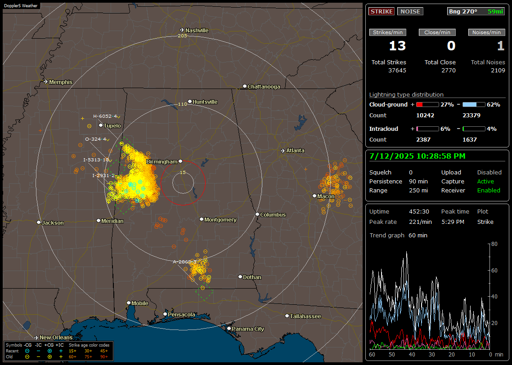Select storm cell label I-5313-10

click(x=96, y=160)
